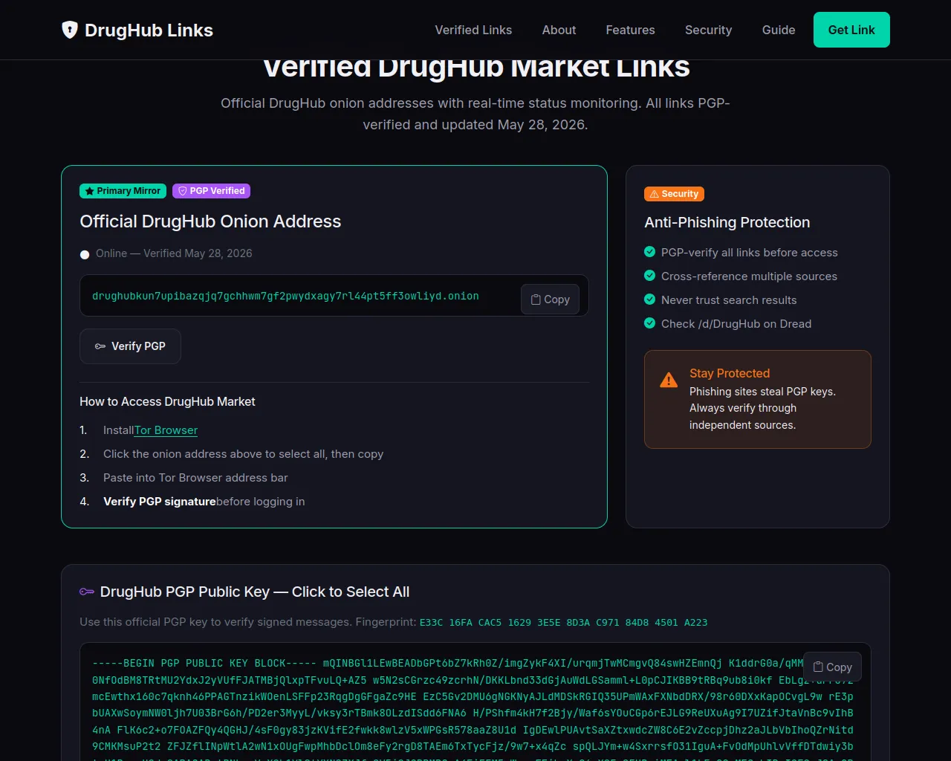The image size is (951, 761).
Task: Click the Stay Protected warning triangle icon
Action: tap(669, 380)
